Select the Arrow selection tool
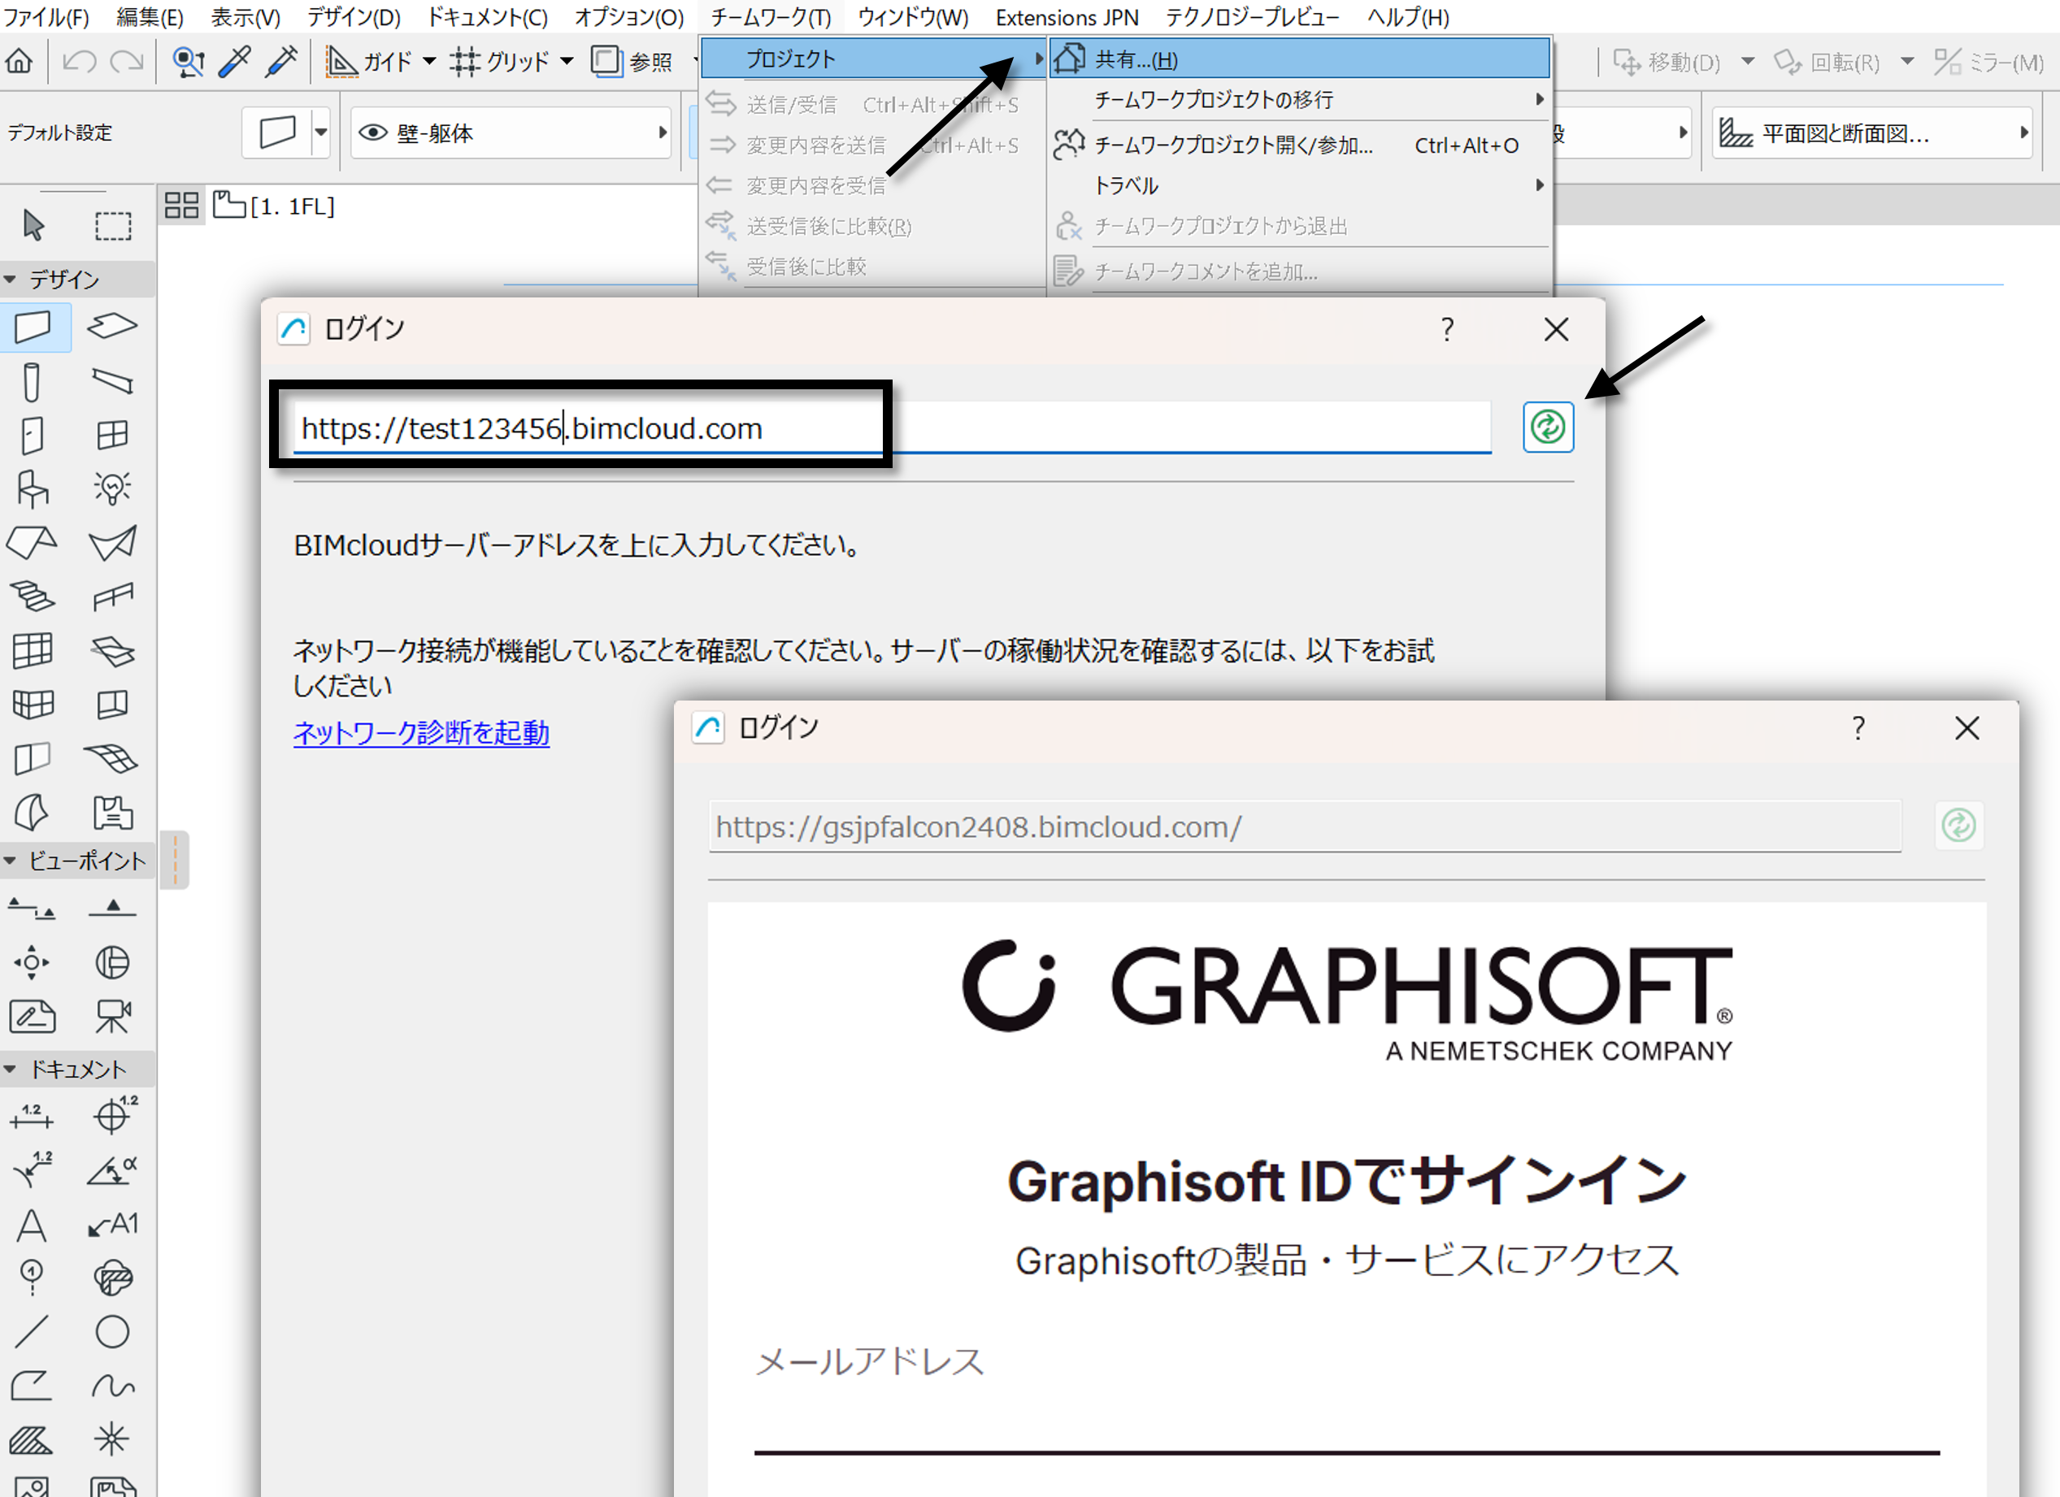2060x1497 pixels. [x=33, y=225]
